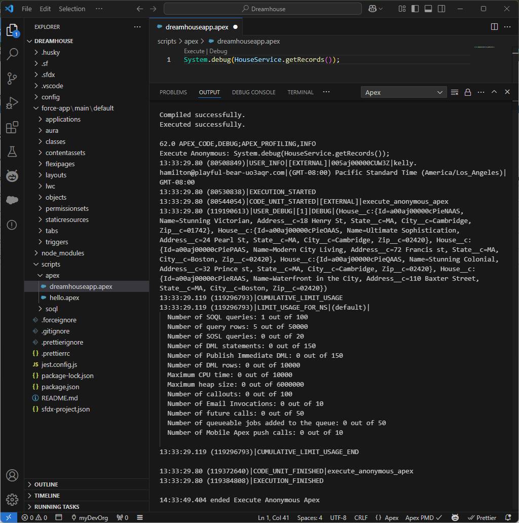The width and height of the screenshot is (519, 523).
Task: Open Accounts icon in activity bar
Action: click(x=12, y=475)
